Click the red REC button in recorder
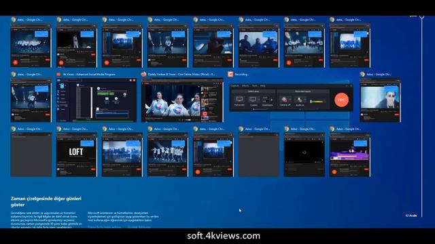Image resolution: width=435 pixels, height=244 pixels. (x=341, y=100)
